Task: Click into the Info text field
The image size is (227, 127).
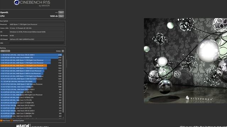Action: coord(37,43)
